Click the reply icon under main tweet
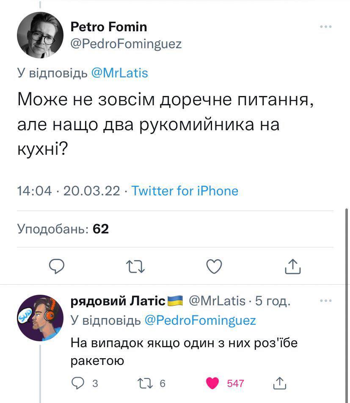 [x=56, y=266]
